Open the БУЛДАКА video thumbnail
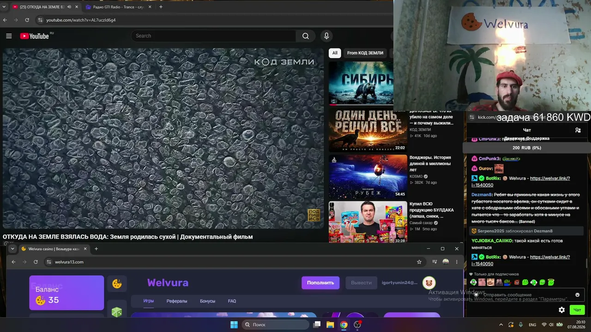 coord(368,222)
